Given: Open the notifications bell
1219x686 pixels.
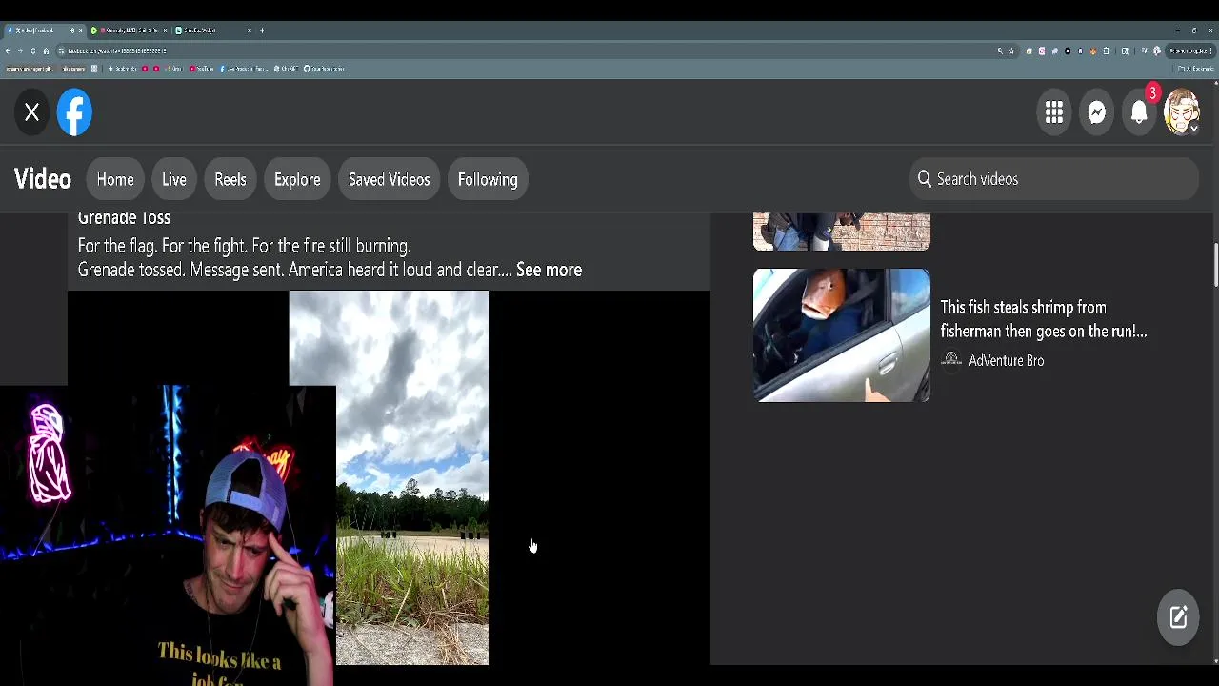Looking at the screenshot, I should (x=1139, y=112).
